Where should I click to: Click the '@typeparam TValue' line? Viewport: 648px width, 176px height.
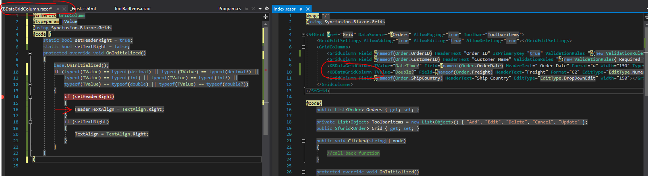pos(55,22)
